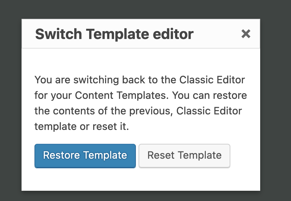Click the dialog header bar's empty area
The height and width of the screenshot is (201, 291).
pyautogui.click(x=217, y=34)
